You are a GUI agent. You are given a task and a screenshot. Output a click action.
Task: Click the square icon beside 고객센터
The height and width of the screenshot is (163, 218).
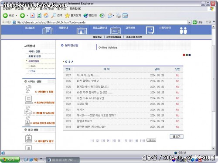150,30
